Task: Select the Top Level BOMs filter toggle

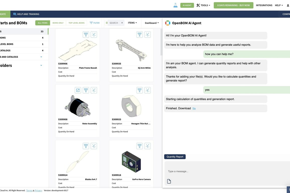Action: 76,23
